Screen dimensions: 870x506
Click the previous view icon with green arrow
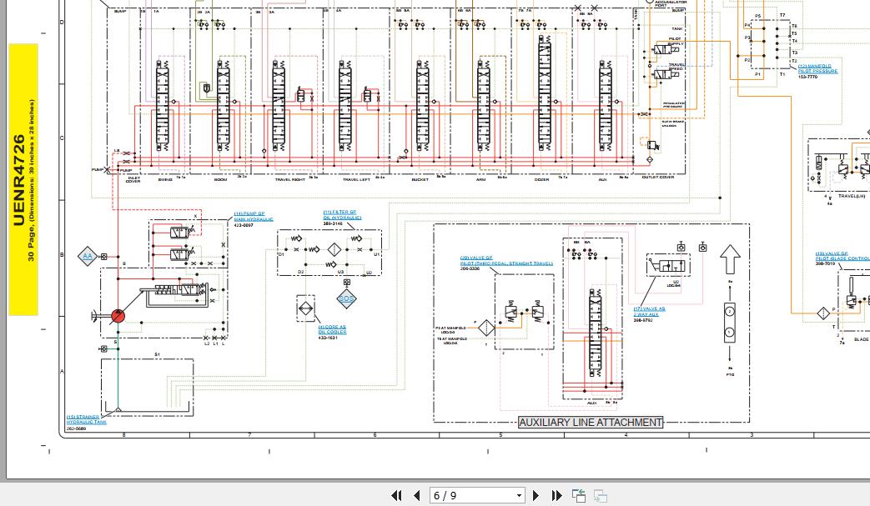579,495
